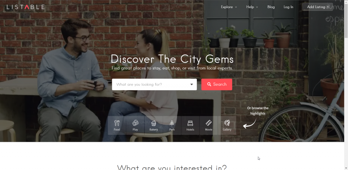Select the Movie film icon

click(x=209, y=123)
